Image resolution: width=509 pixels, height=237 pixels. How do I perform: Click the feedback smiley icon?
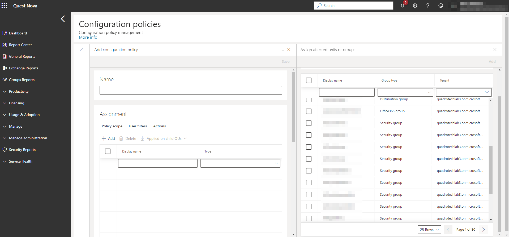pos(440,6)
